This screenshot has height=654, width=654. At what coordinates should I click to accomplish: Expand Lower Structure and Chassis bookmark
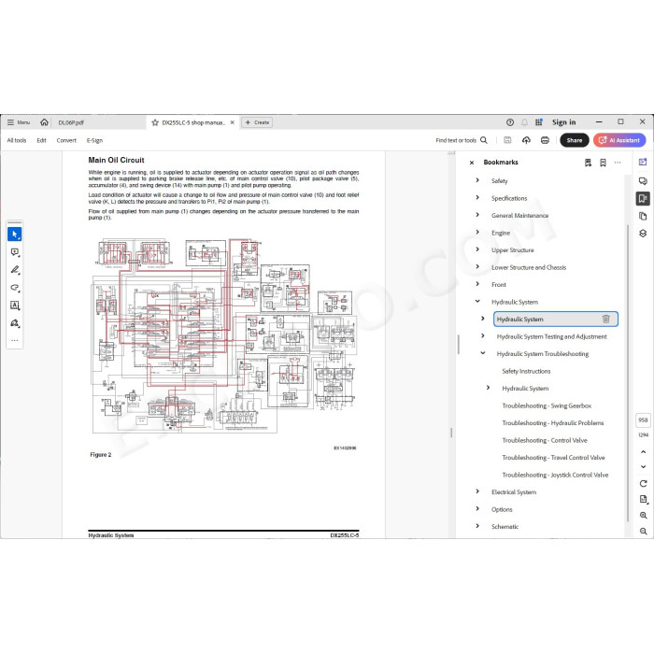[477, 267]
